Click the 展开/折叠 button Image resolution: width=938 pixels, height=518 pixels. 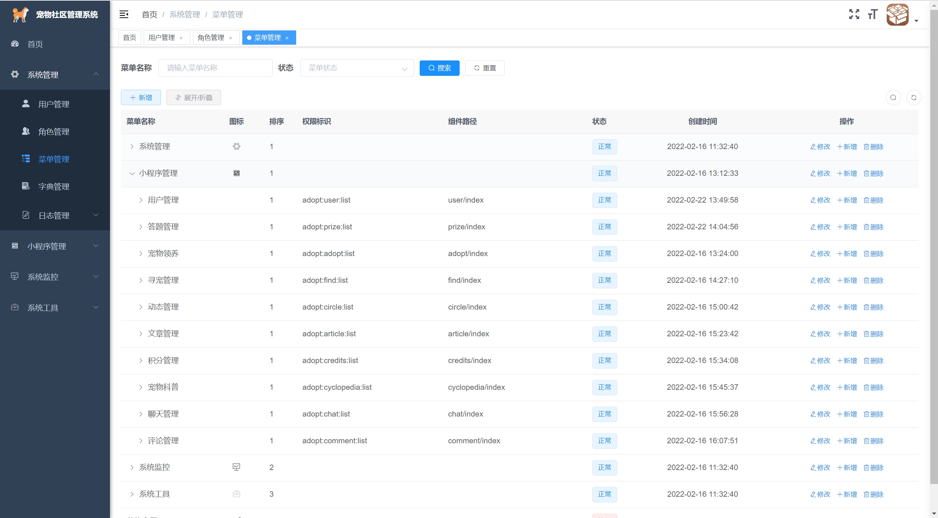pyautogui.click(x=194, y=97)
